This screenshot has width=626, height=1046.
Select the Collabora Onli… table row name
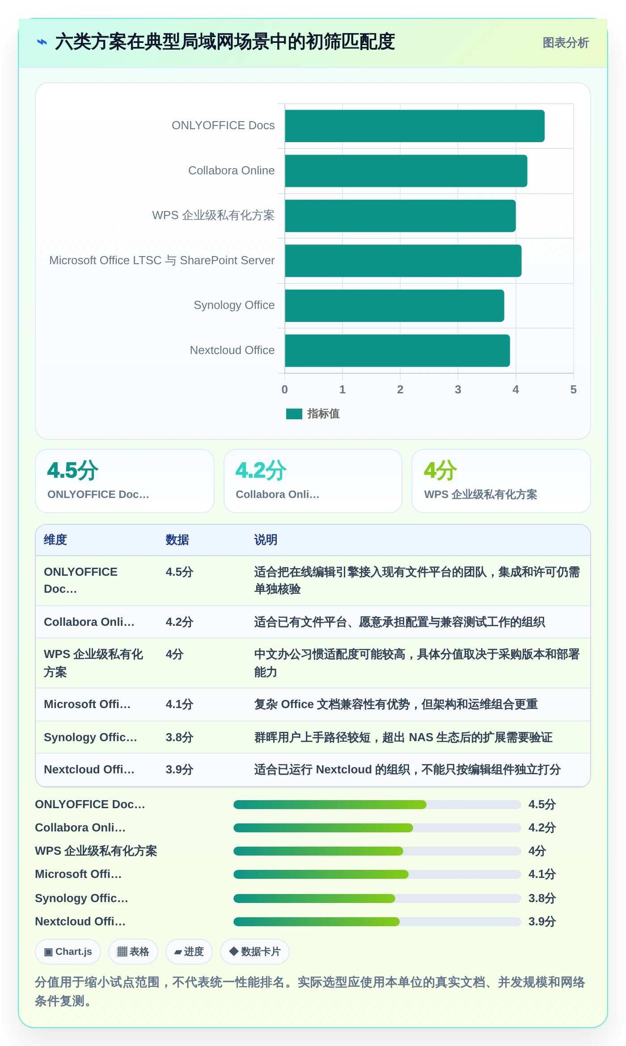pyautogui.click(x=89, y=622)
